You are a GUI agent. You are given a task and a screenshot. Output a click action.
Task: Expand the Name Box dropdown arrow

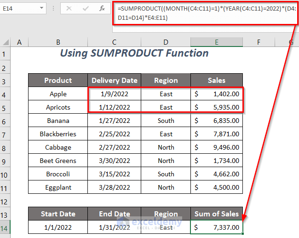pos(41,8)
